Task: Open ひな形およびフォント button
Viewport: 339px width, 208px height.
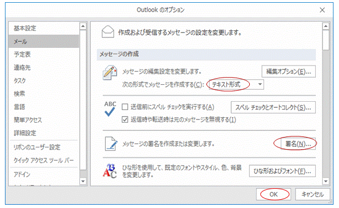Action: coord(282,171)
